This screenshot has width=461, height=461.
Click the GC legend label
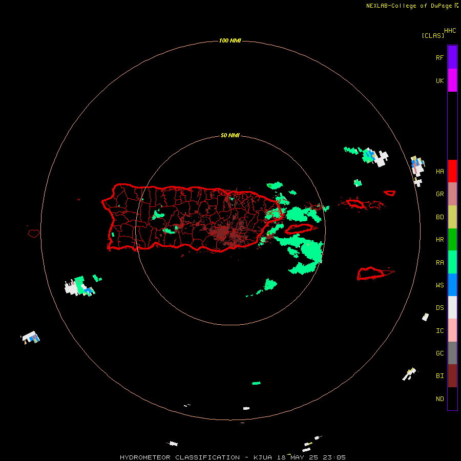click(439, 353)
